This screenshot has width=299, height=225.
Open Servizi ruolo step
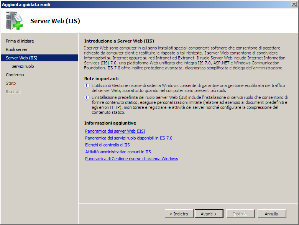(23, 66)
